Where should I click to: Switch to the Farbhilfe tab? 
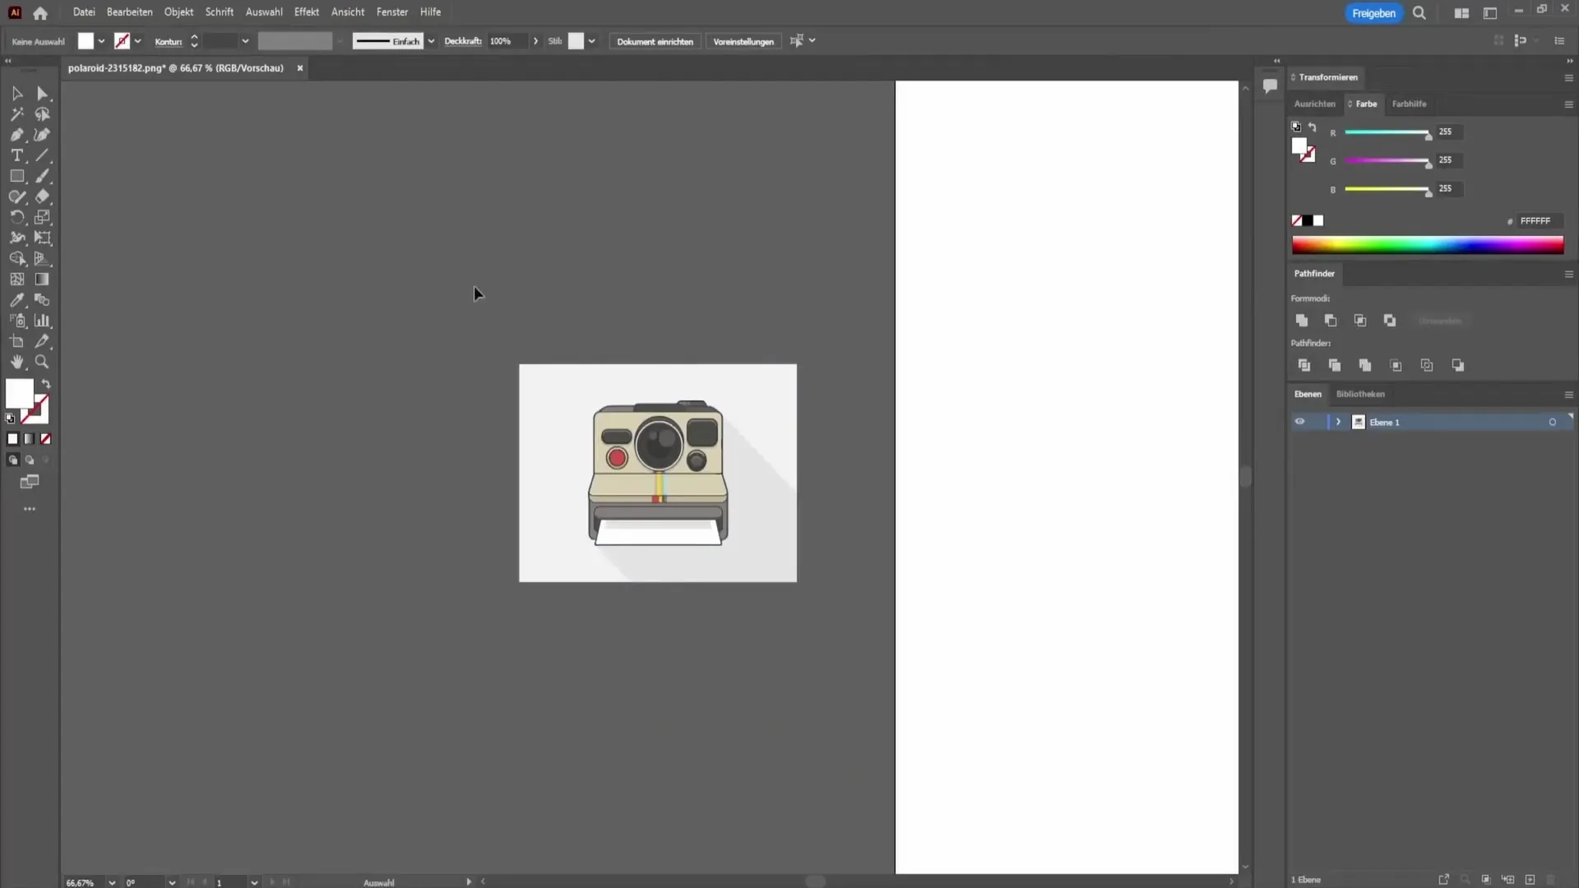point(1409,104)
